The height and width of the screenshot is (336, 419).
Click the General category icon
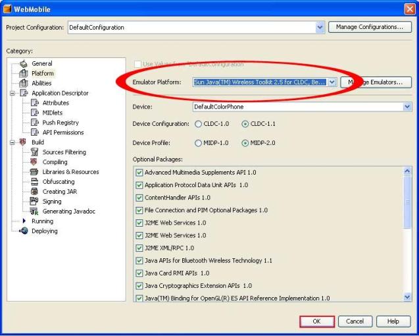(x=24, y=63)
